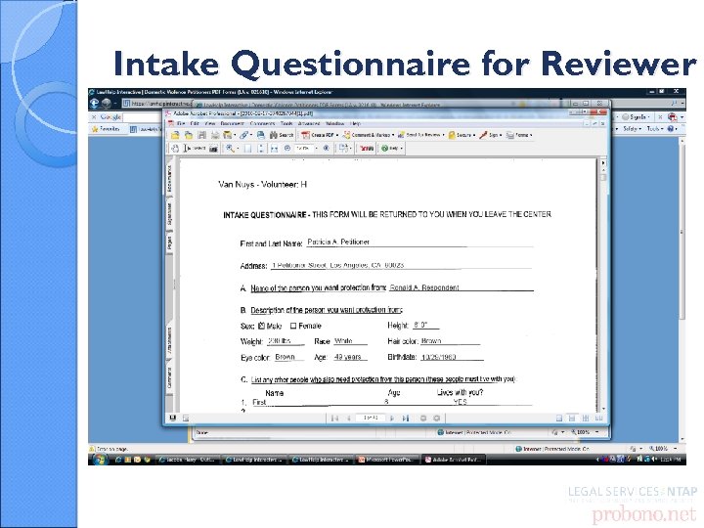Go to the next page of the PDF
The image size is (704, 528).
click(x=392, y=418)
